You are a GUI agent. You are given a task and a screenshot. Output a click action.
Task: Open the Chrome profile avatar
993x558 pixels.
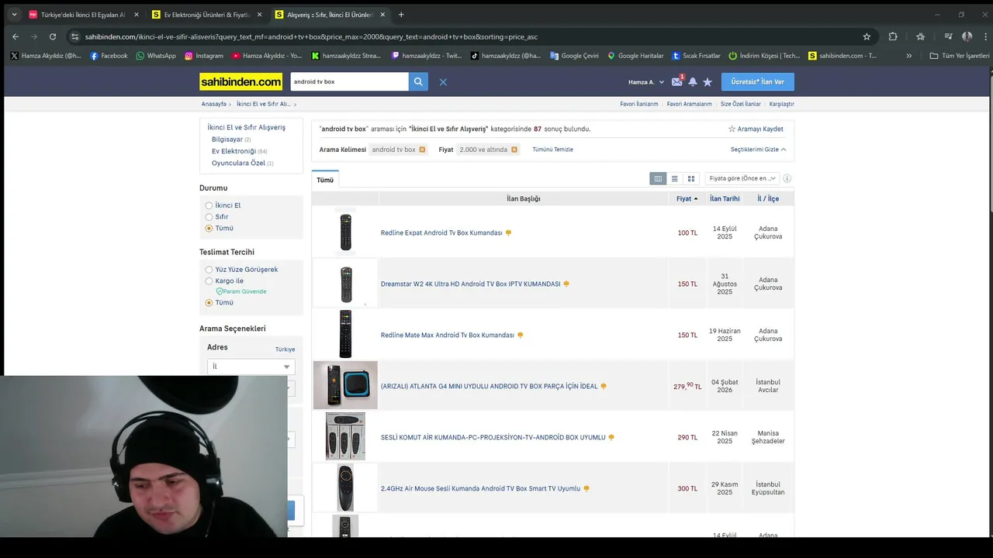[x=967, y=36]
